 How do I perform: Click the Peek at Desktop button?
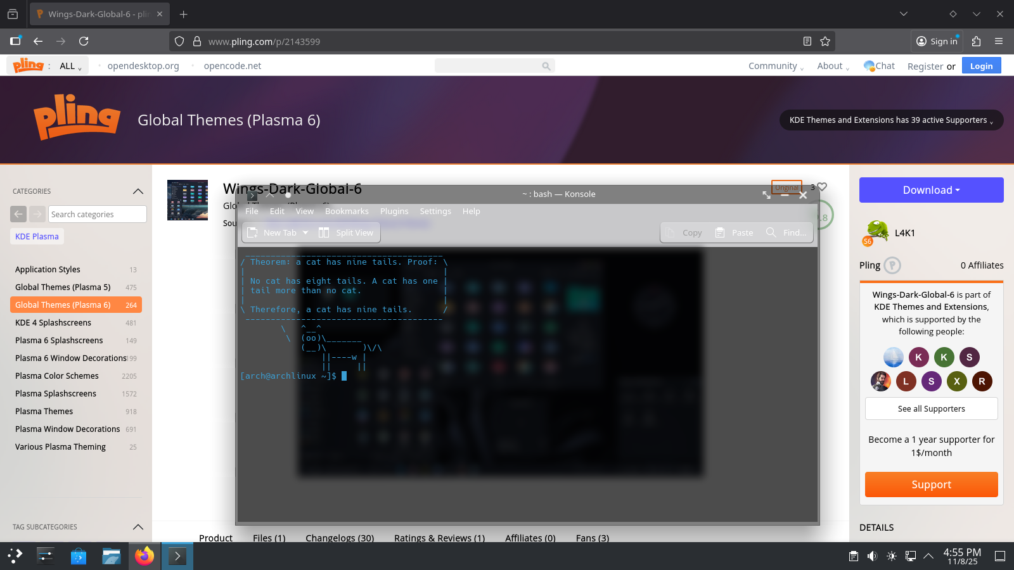1000,556
